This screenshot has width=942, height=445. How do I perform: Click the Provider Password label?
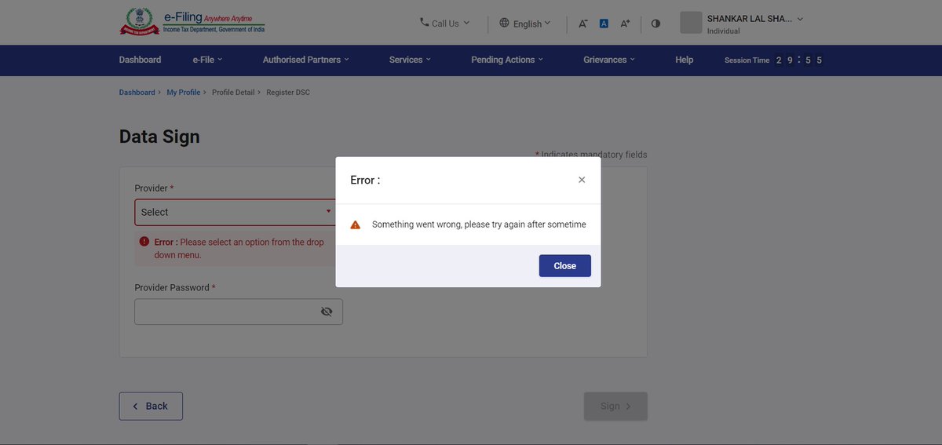[x=174, y=287]
